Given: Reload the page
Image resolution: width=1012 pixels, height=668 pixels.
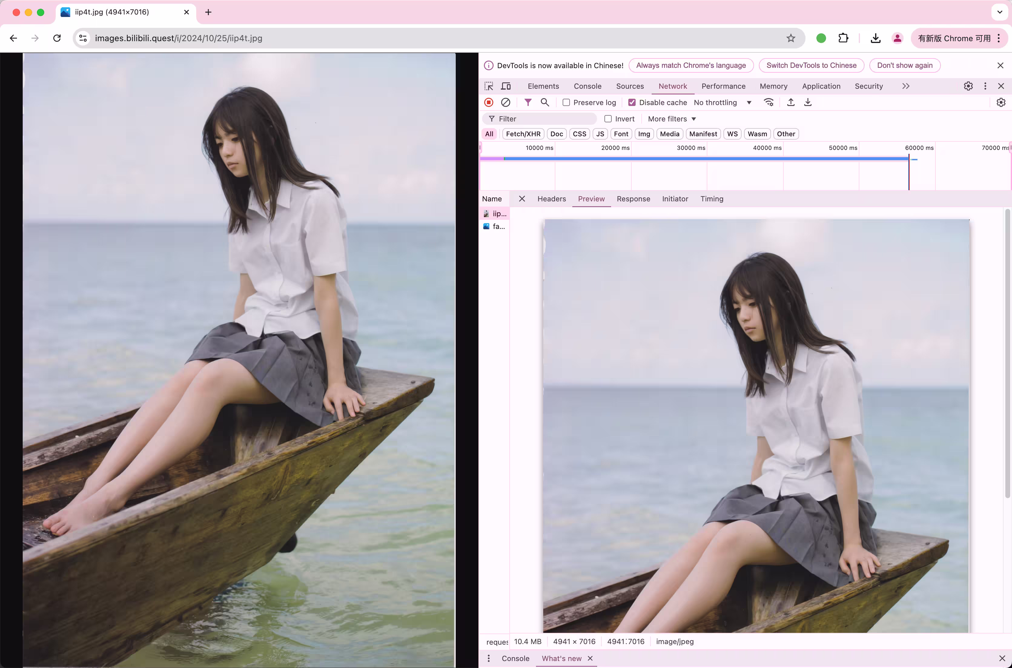Looking at the screenshot, I should coord(57,38).
